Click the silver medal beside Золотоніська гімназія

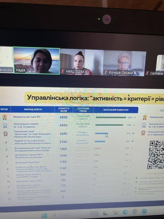[x=5, y=125]
